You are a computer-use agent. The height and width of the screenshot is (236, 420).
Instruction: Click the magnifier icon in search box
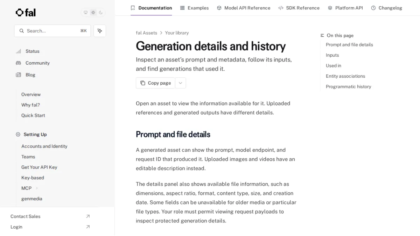22,31
